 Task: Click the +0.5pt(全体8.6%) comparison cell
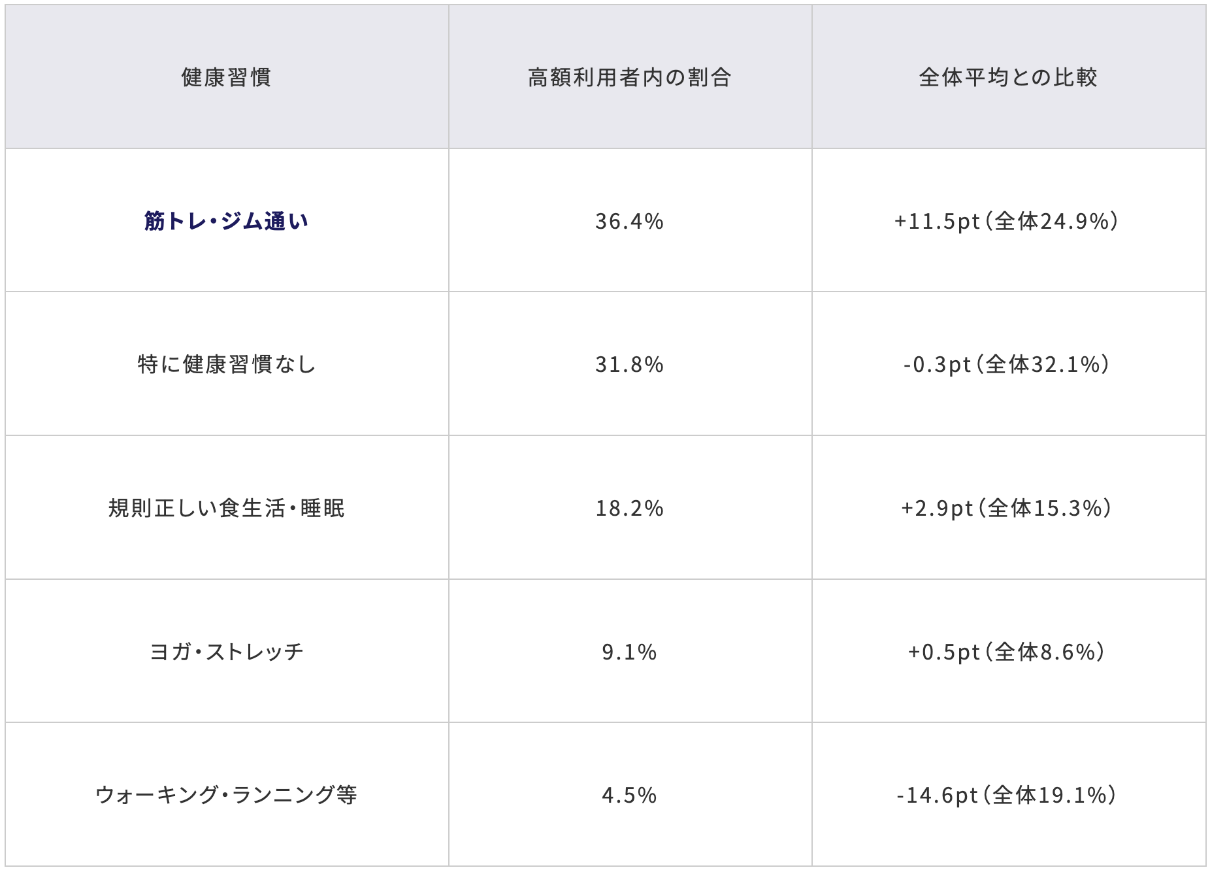1006,652
